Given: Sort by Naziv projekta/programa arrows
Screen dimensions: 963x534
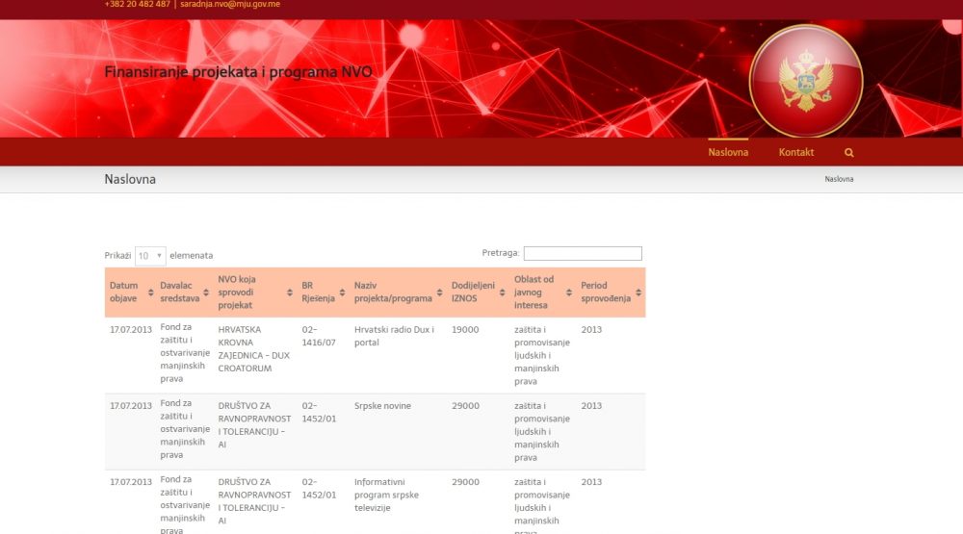Looking at the screenshot, I should pyautogui.click(x=441, y=292).
